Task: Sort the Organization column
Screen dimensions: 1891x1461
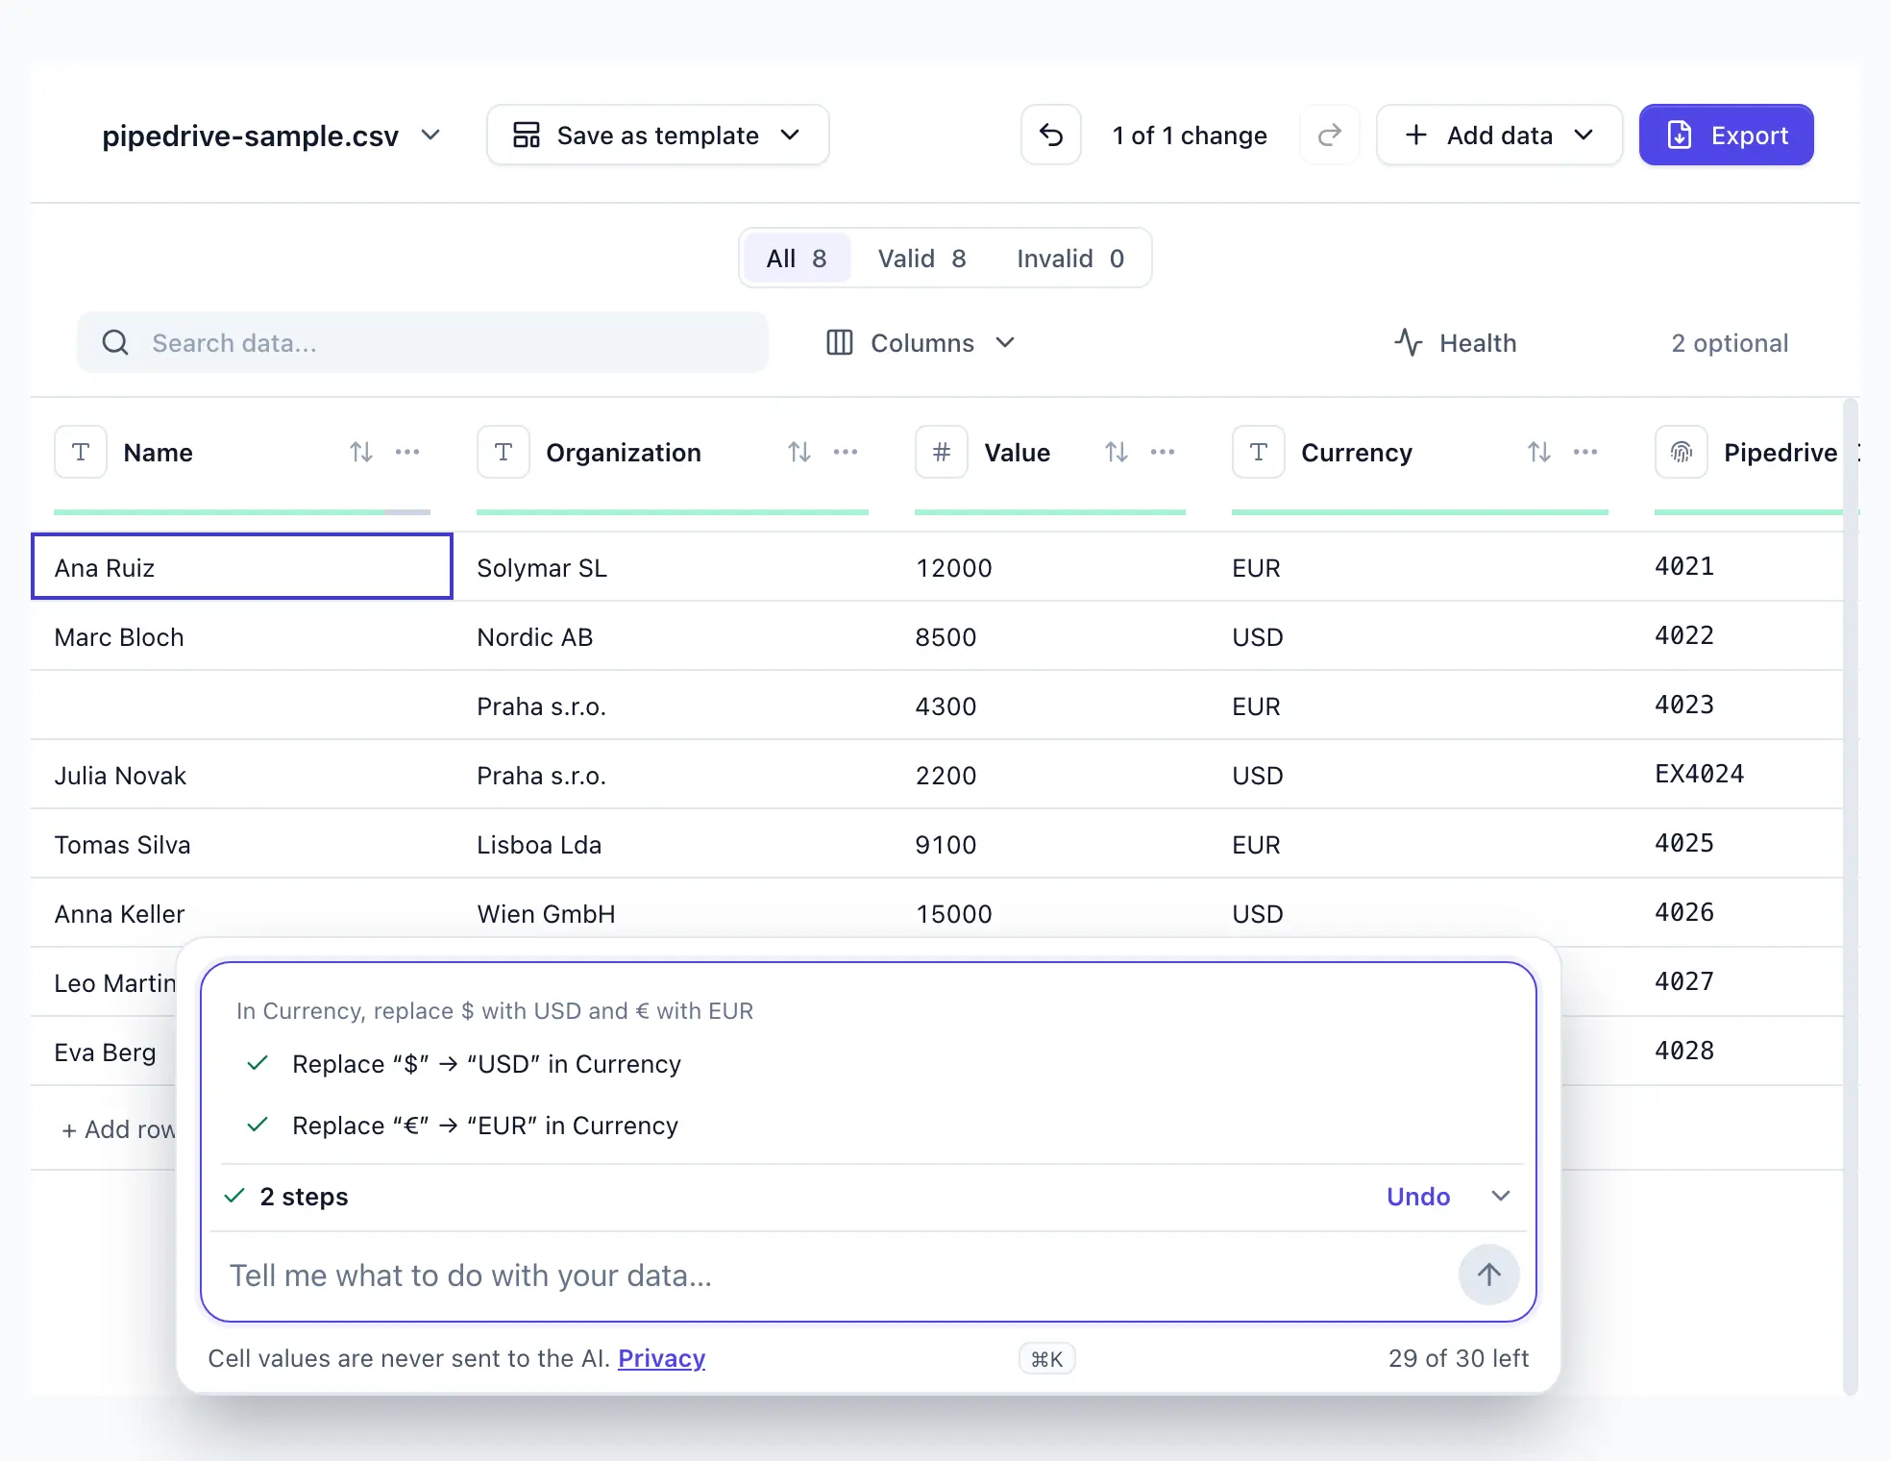Action: click(799, 452)
